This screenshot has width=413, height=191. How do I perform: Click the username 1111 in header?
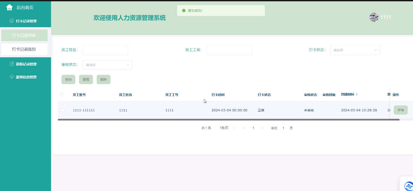pos(386,17)
